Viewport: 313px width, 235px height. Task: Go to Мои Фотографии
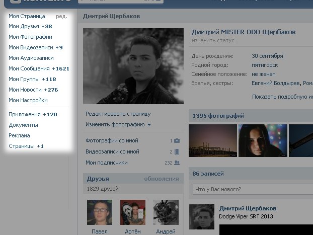tap(30, 37)
